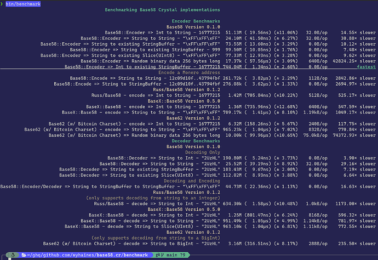
Task: Click the '(±11.06%)' deviation value
Action: (x=286, y=32)
